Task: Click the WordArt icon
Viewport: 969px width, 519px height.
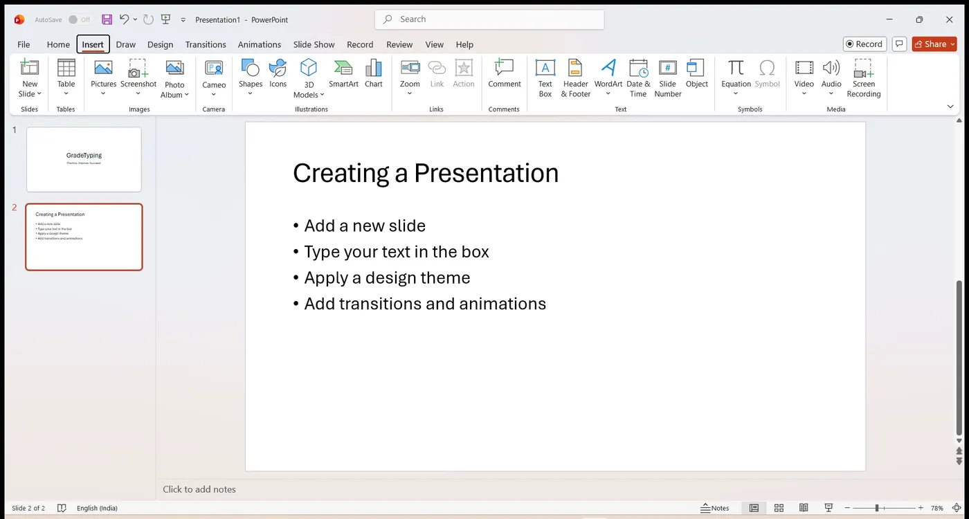Action: point(608,67)
